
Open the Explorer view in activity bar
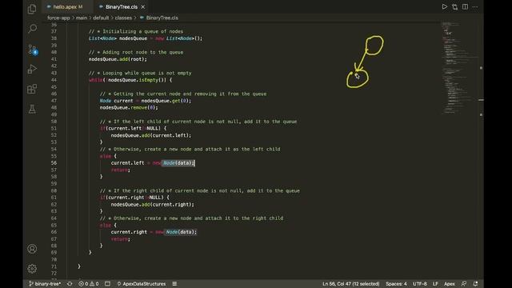32,9
